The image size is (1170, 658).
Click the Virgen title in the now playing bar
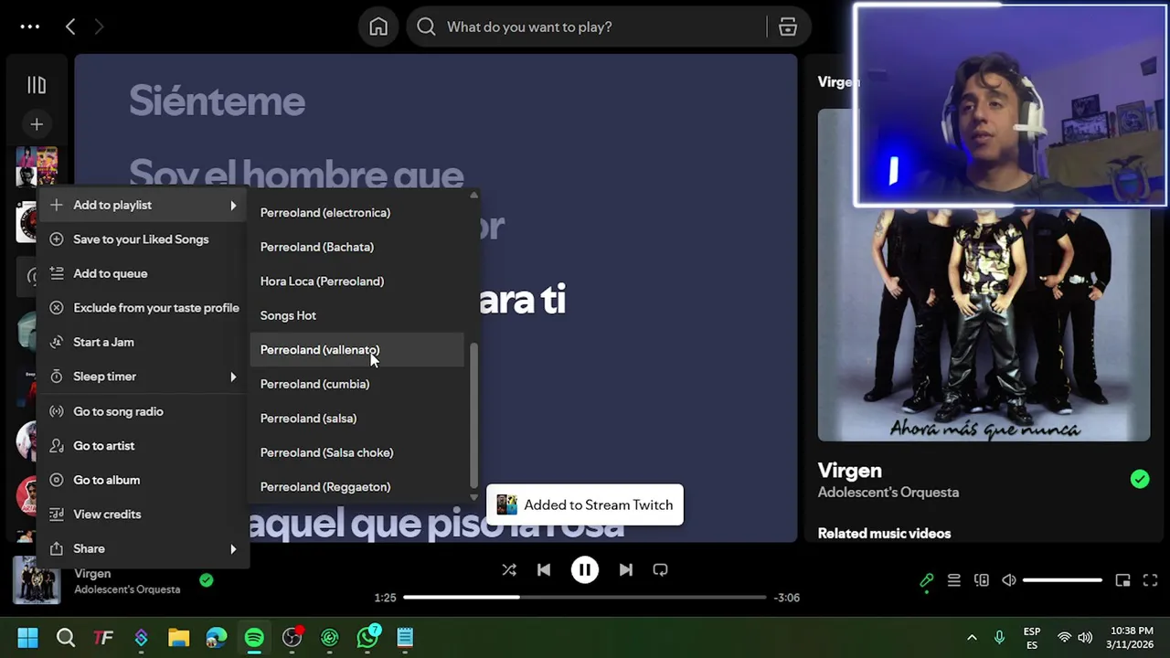[x=92, y=574]
